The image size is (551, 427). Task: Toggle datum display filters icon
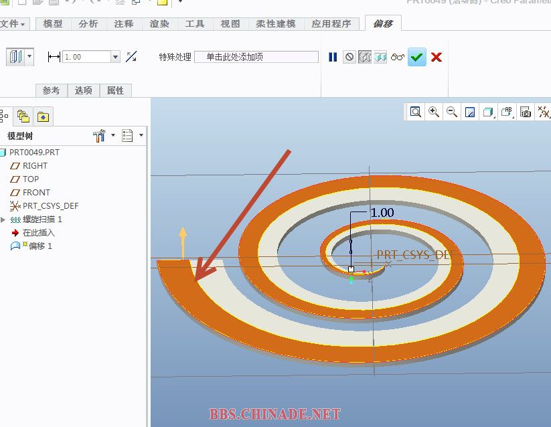pyautogui.click(x=544, y=112)
